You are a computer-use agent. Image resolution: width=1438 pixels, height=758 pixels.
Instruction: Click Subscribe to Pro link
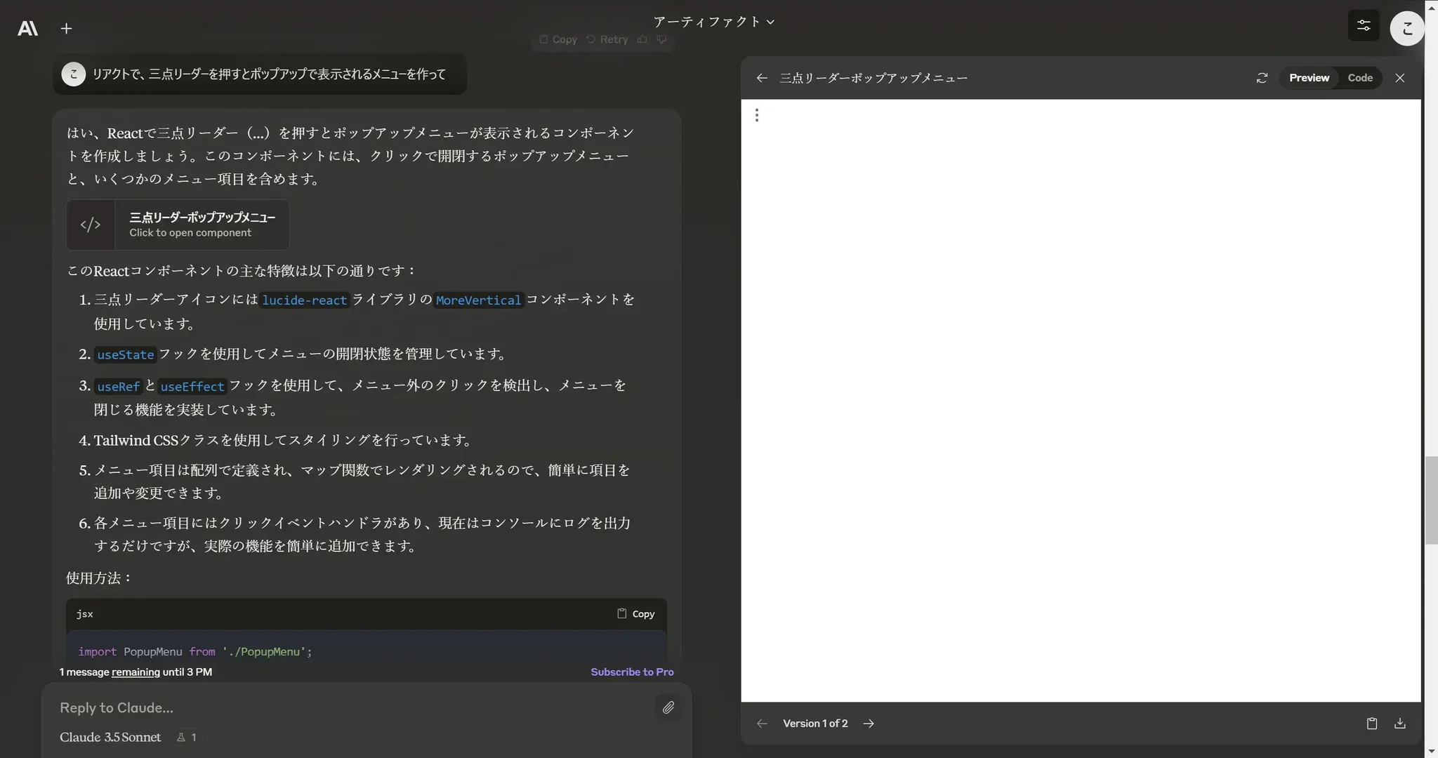click(x=631, y=672)
